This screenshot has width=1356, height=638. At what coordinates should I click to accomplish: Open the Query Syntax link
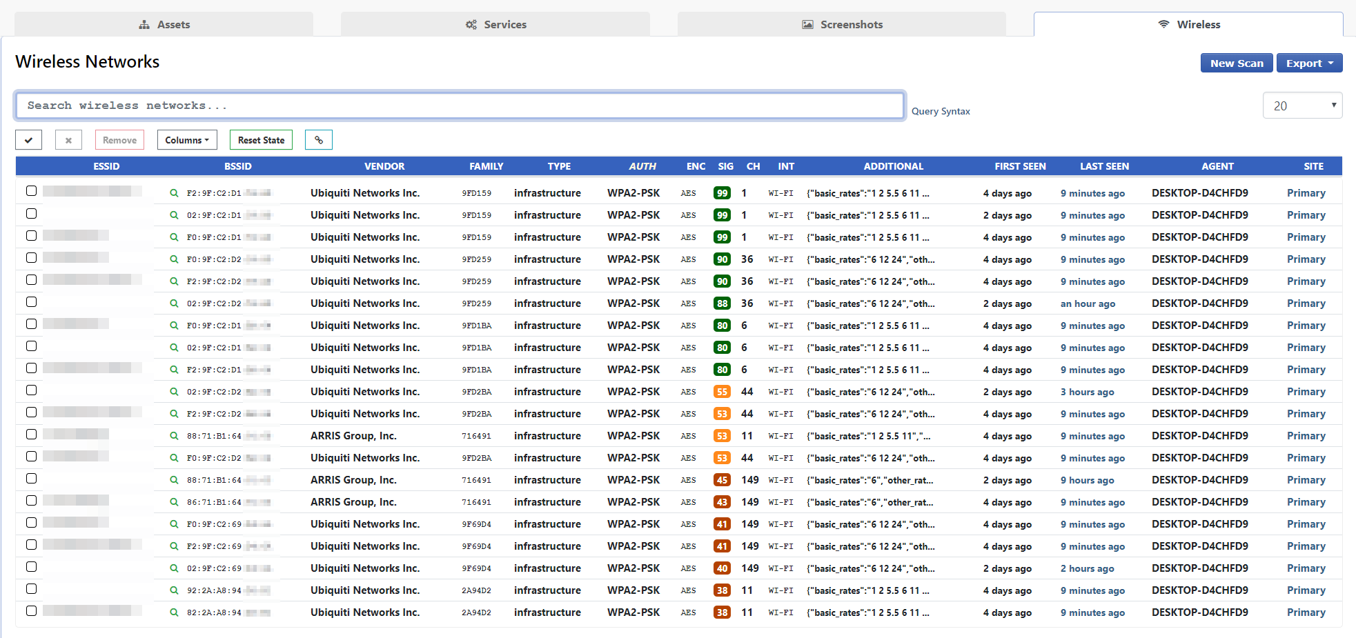(940, 111)
